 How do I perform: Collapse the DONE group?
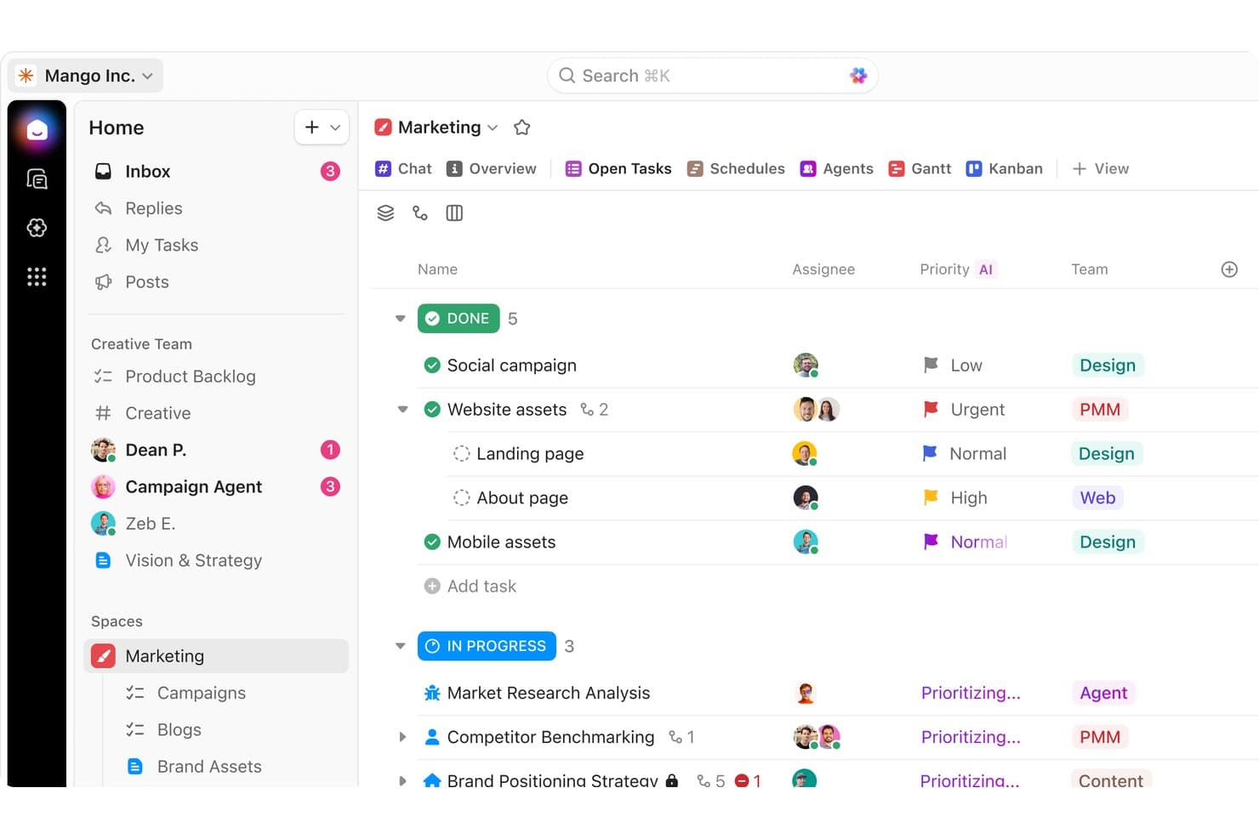point(401,319)
